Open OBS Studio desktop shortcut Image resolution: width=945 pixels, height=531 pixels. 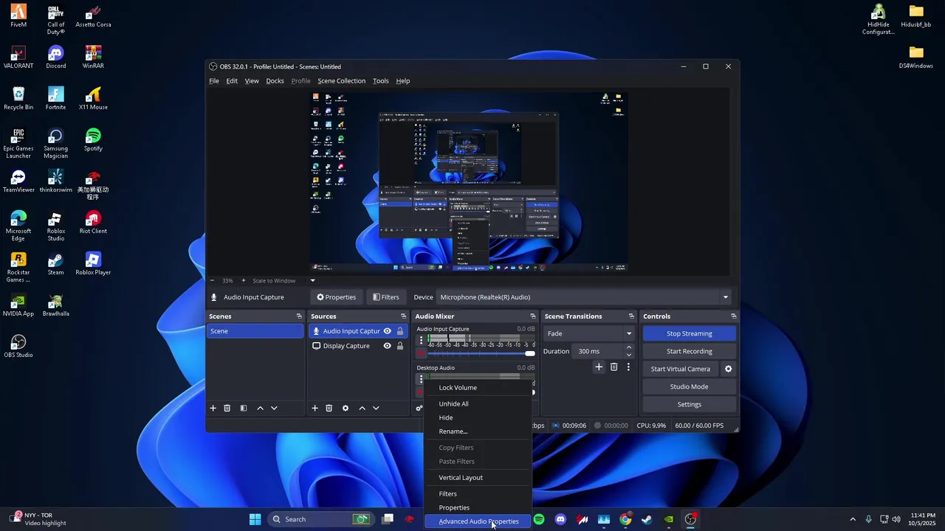(x=18, y=346)
